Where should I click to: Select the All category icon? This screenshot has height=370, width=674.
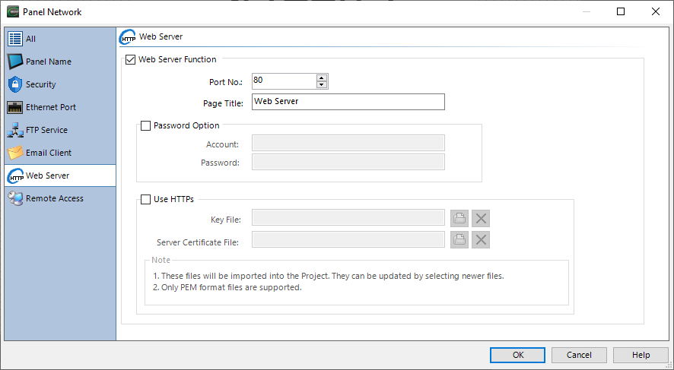pos(14,39)
